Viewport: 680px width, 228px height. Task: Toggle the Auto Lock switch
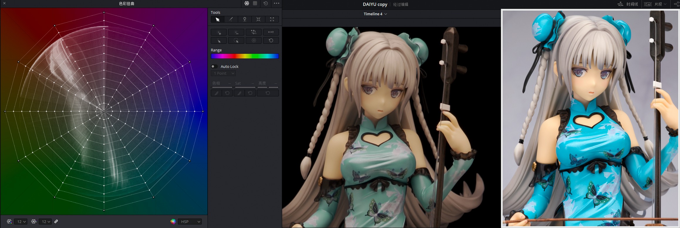coord(214,66)
